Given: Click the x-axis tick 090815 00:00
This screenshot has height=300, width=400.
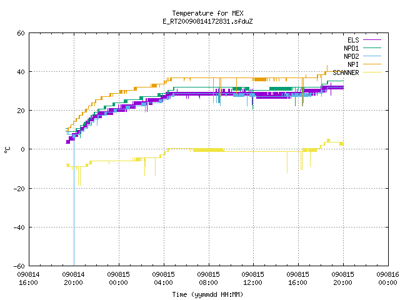Looking at the screenshot, I should click(118, 279).
